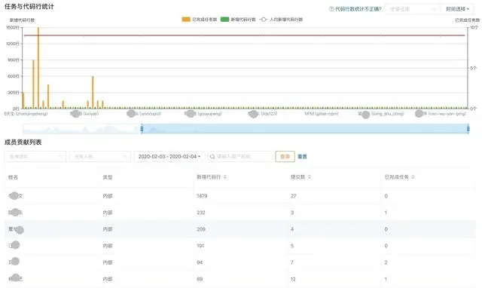Viewport: 482px width, 288px height.
Task: Click the blue selected range of zoom slider
Action: [304, 129]
